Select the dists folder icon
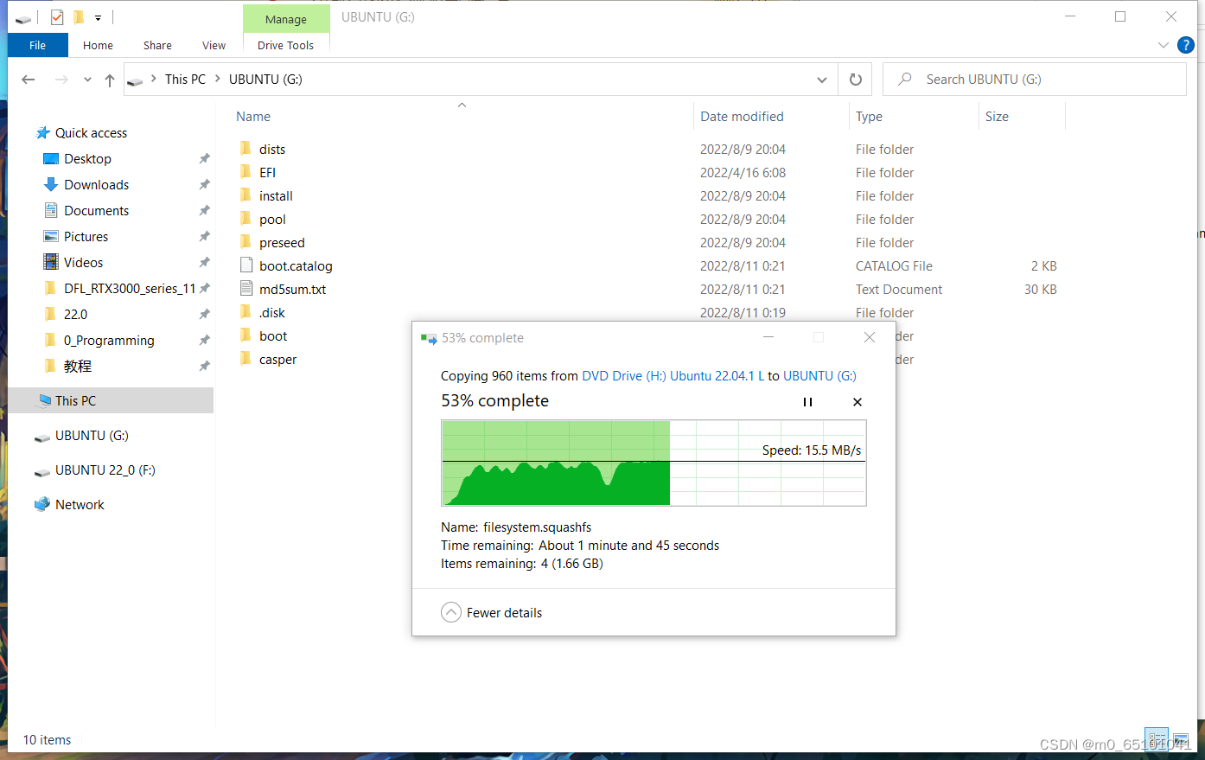The image size is (1205, 760). 245,149
